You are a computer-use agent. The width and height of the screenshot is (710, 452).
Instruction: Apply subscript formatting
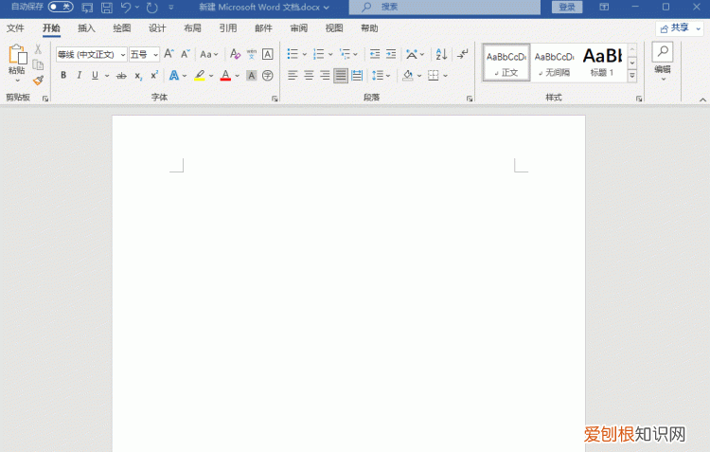(138, 76)
